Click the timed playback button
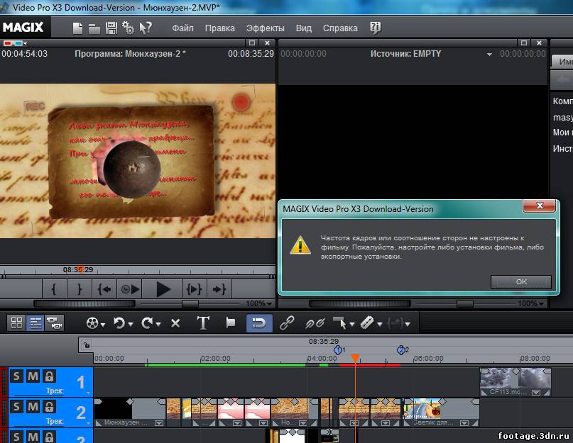 click(129, 289)
